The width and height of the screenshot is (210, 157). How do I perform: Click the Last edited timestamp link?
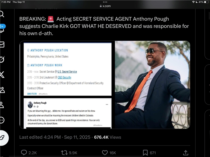pyautogui.click(x=55, y=137)
